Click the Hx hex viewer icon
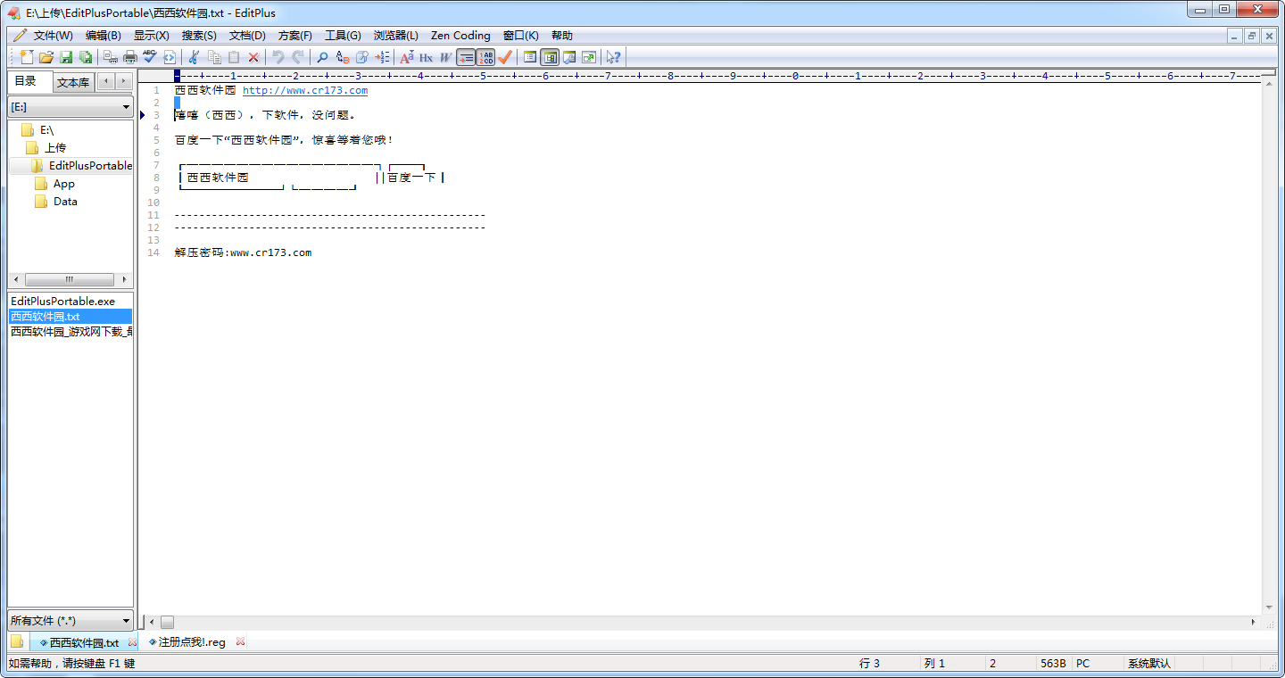1285x678 pixels. (427, 57)
